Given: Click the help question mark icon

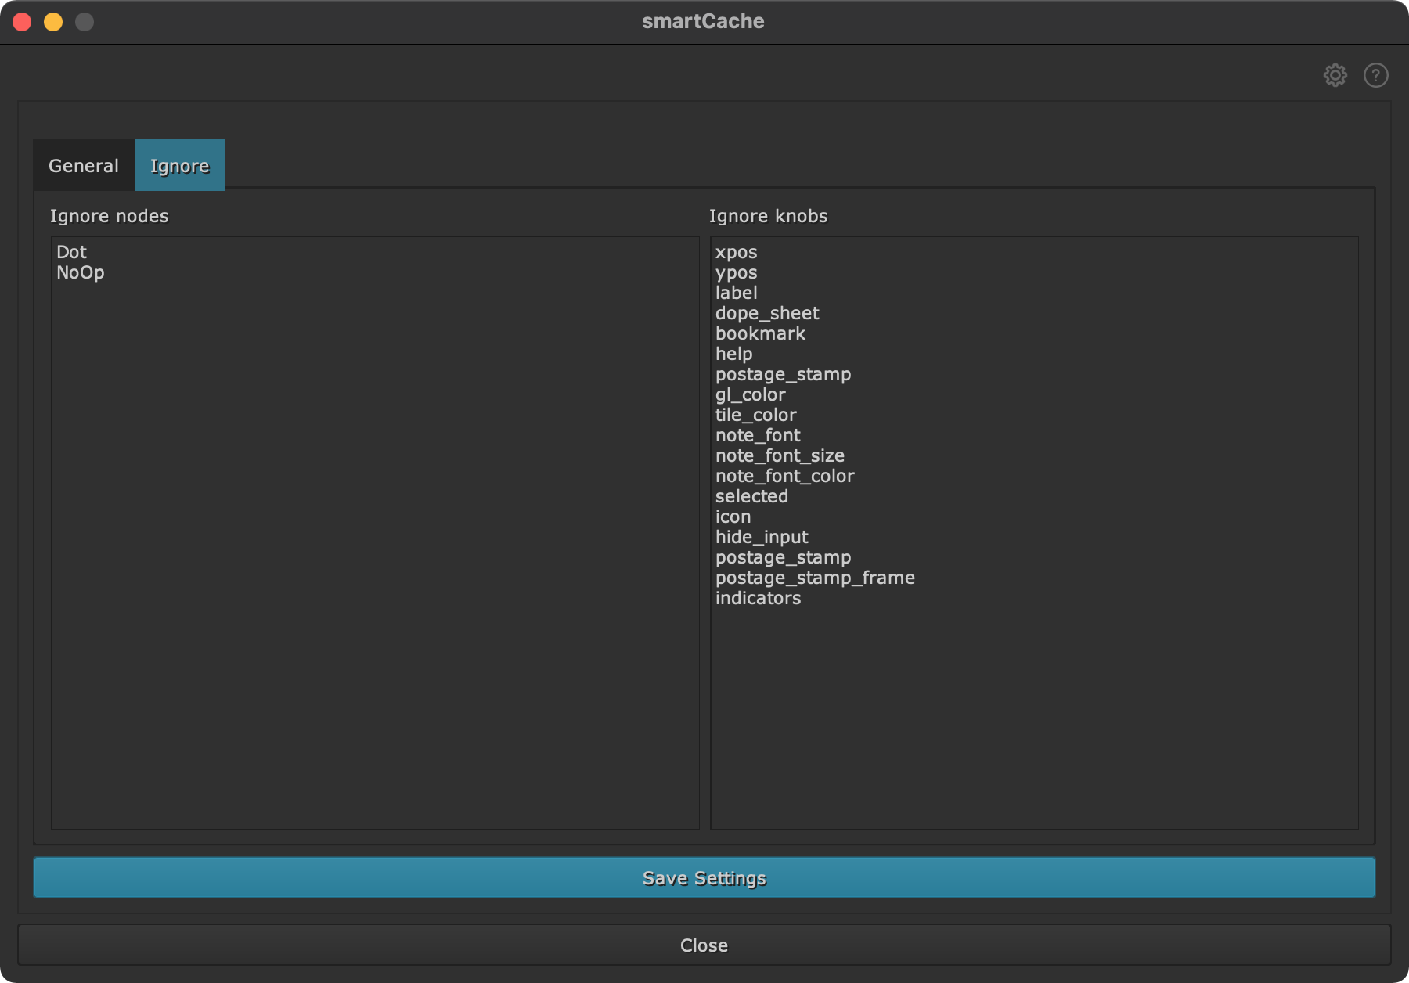Looking at the screenshot, I should [1375, 75].
